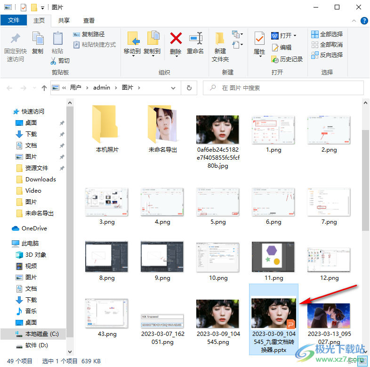Image resolution: width=370 pixels, height=367 pixels.
Task: Select 0af6eb24c5182e7f405855fc5fcf80b.jpg image
Action: click(x=217, y=130)
